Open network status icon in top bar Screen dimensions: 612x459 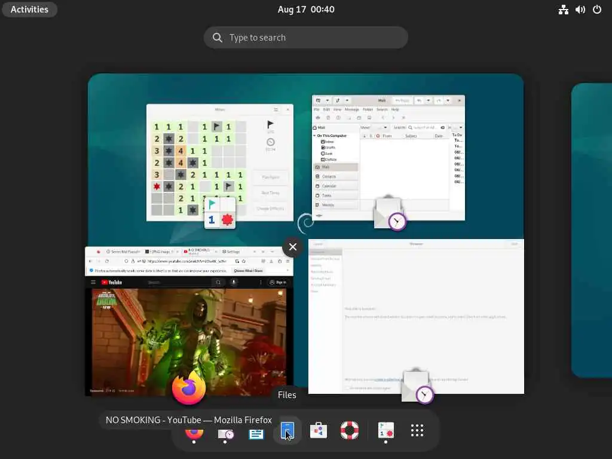(563, 10)
